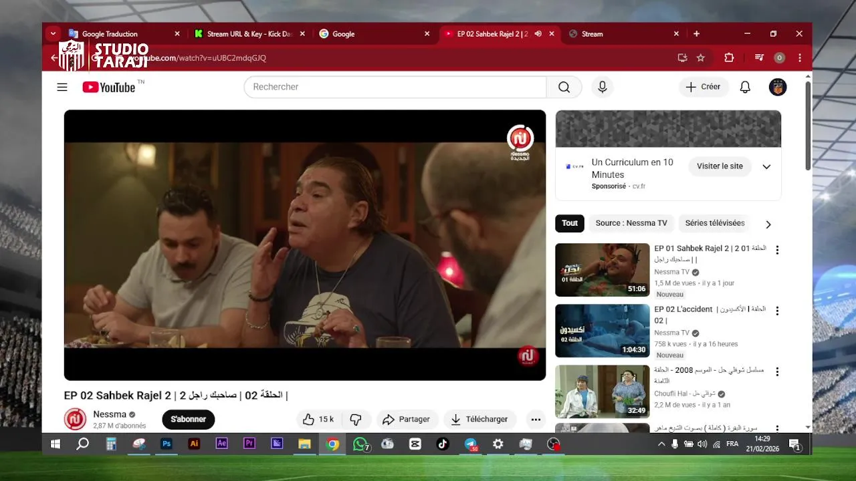The height and width of the screenshot is (481, 856).
Task: Open OBS Studio from the taskbar
Action: [x=553, y=444]
